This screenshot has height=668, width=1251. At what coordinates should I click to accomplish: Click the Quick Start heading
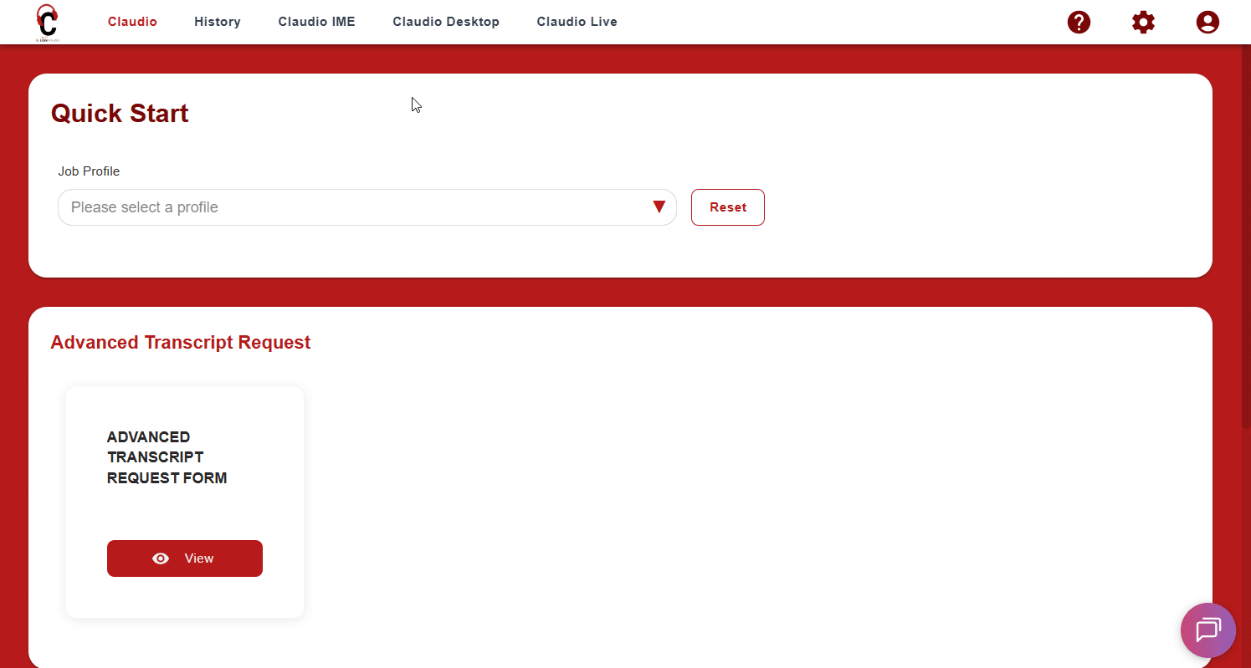pos(120,114)
